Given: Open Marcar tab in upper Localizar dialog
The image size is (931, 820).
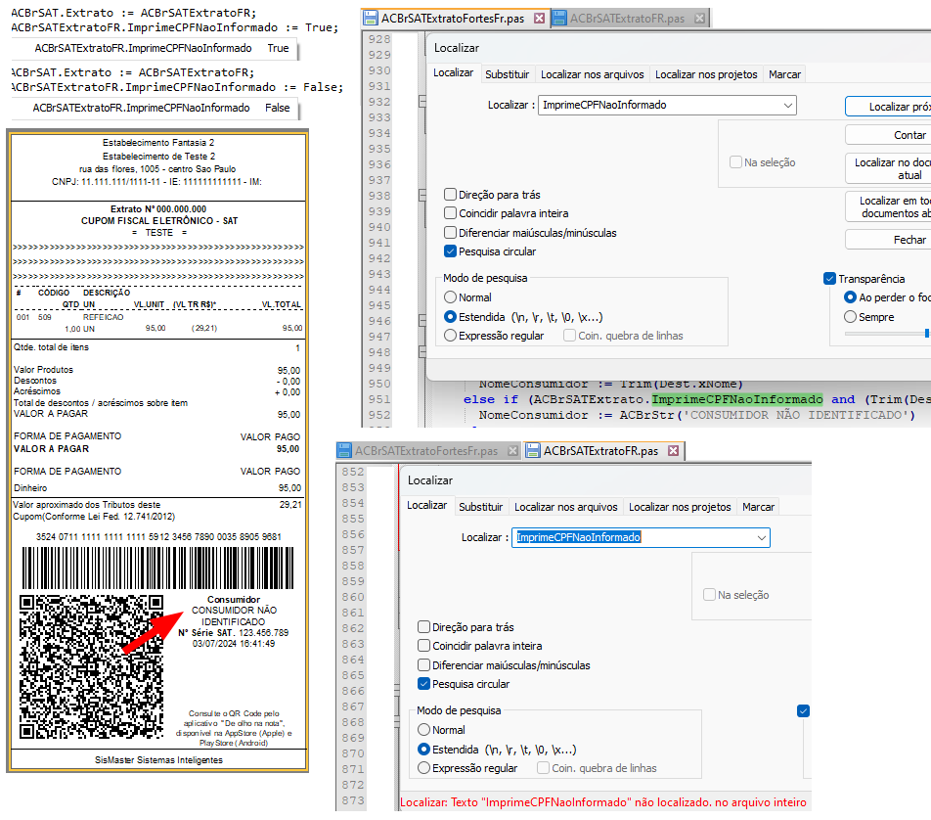Looking at the screenshot, I should 784,74.
